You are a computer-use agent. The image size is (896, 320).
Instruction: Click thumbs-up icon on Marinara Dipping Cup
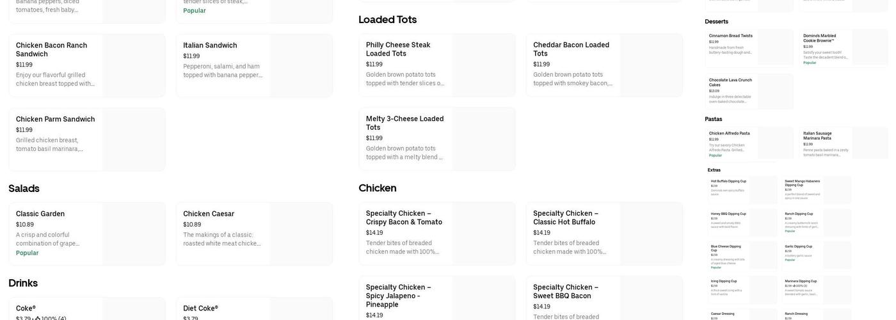coord(796,286)
